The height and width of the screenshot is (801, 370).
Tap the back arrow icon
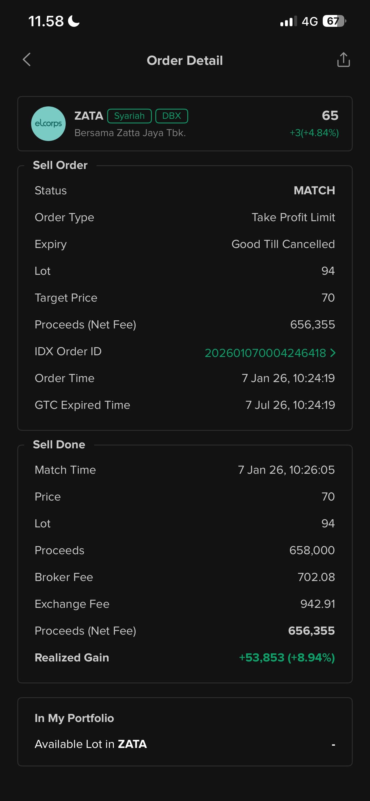[27, 60]
